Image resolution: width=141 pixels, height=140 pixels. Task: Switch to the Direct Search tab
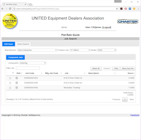[23, 44]
